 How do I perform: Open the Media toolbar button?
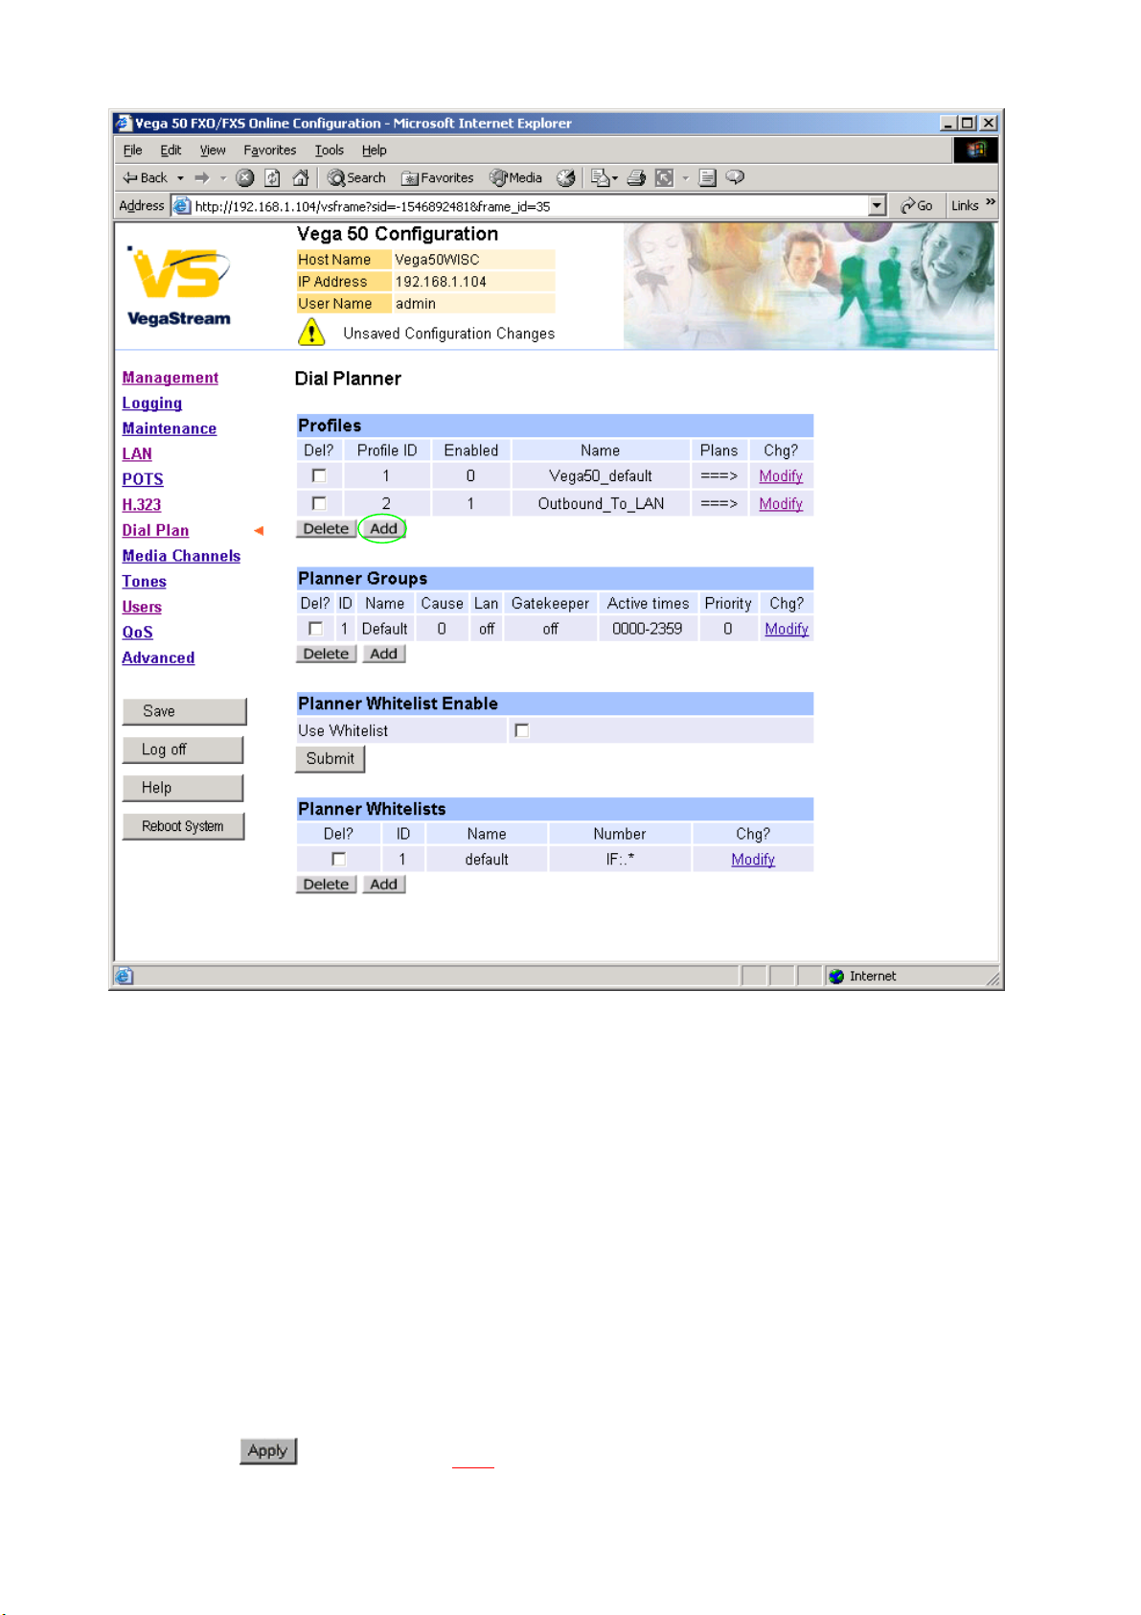pos(516,178)
